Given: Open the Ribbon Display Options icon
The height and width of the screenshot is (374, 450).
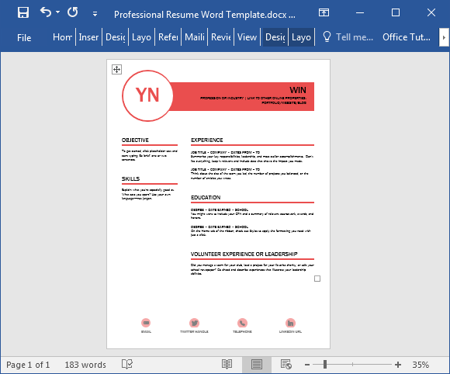Looking at the screenshot, I should point(324,12).
